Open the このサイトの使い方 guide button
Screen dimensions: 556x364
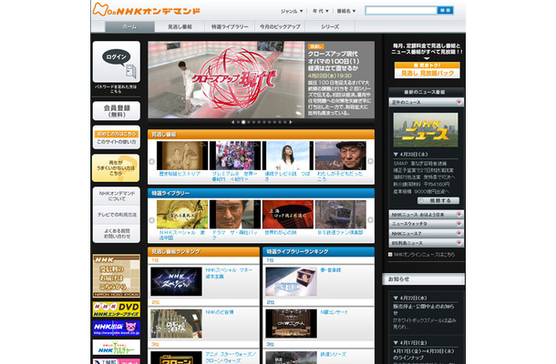(x=117, y=138)
